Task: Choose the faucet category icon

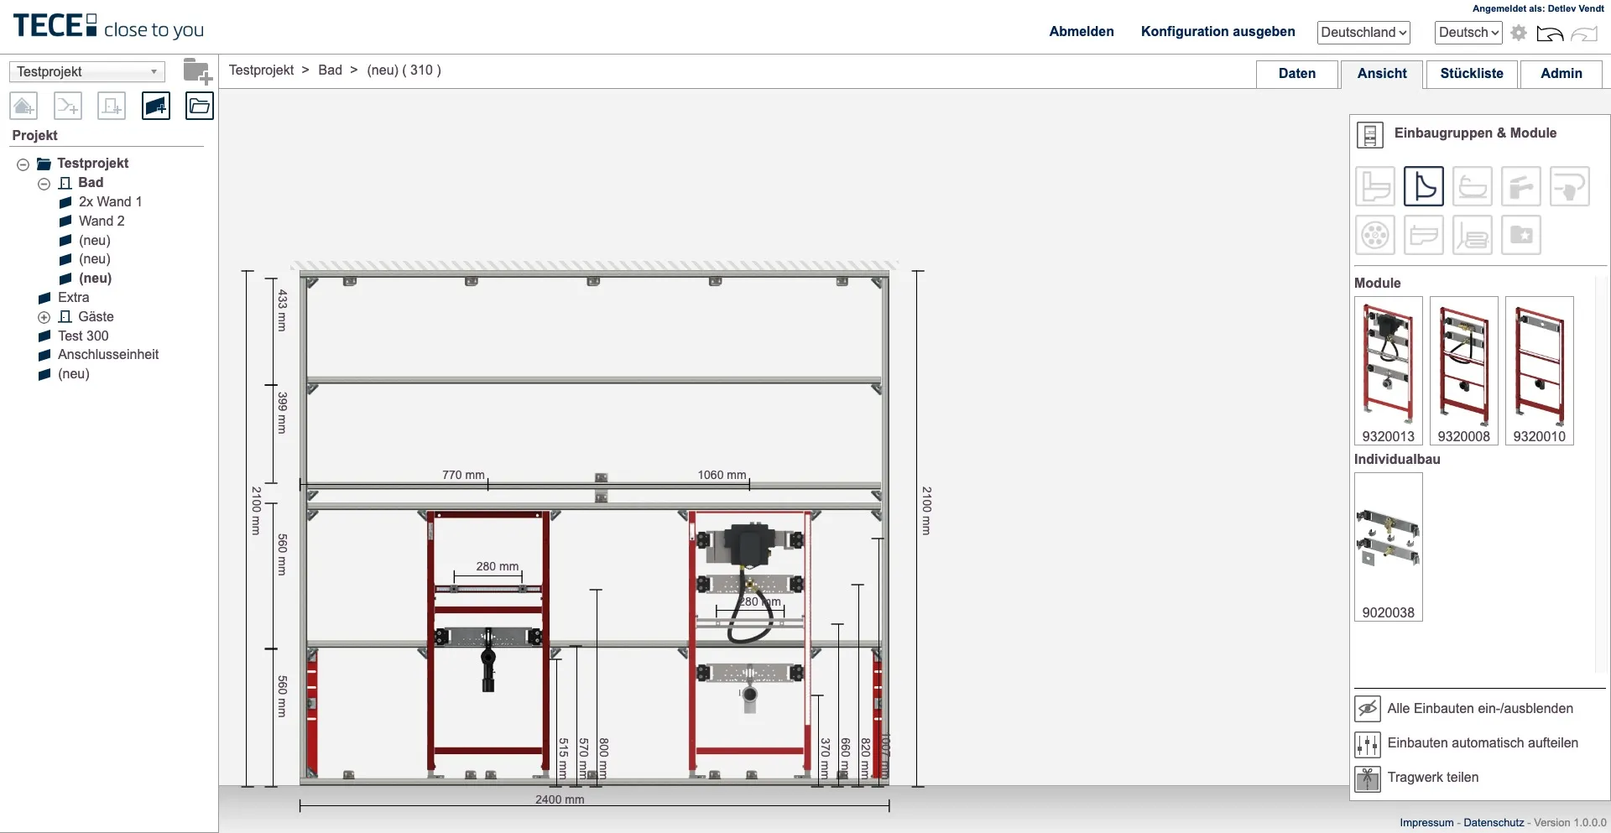Action: click(1520, 186)
